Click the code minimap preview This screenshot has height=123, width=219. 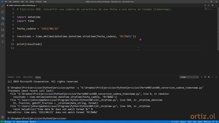209,9
